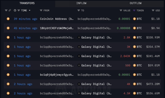Image resolution: width=165 pixels, height=98 pixels.
Task: Select the 0.000008 value cell
Action: click(123, 28)
